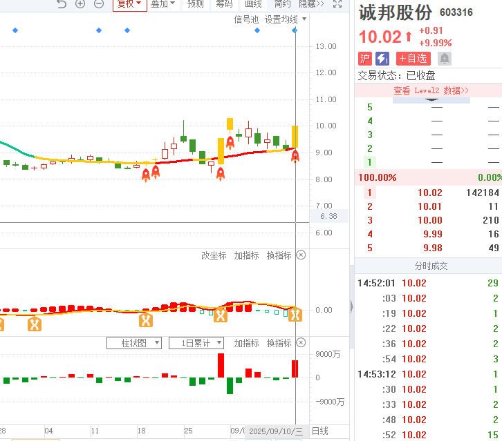502x441 pixels.
Task: Click 加指标 in the capital flow panel
Action: [246, 343]
